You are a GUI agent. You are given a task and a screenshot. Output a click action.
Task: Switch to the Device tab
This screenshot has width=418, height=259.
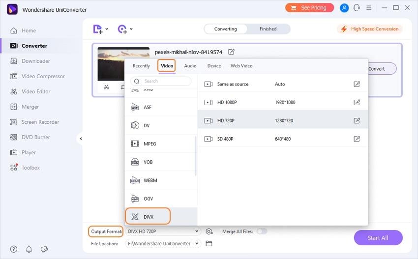214,66
